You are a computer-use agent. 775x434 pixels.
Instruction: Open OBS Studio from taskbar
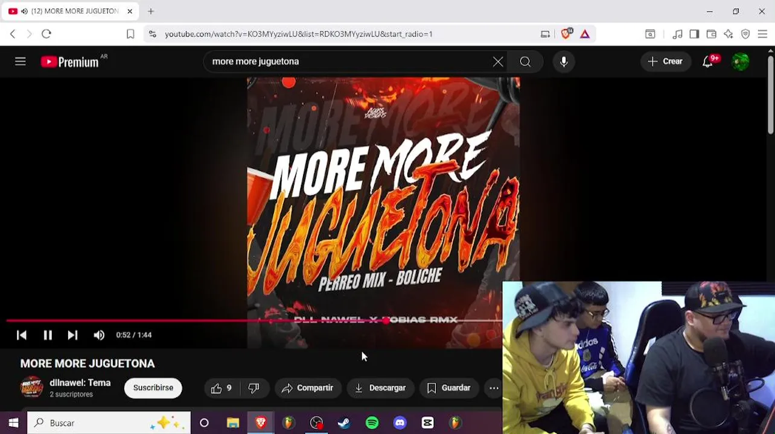pyautogui.click(x=316, y=423)
